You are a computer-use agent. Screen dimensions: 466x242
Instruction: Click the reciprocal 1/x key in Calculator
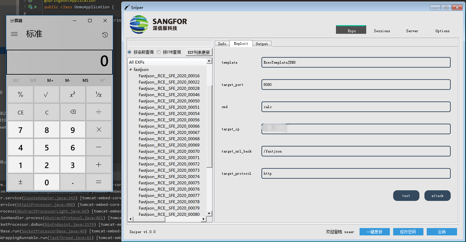[x=99, y=94]
